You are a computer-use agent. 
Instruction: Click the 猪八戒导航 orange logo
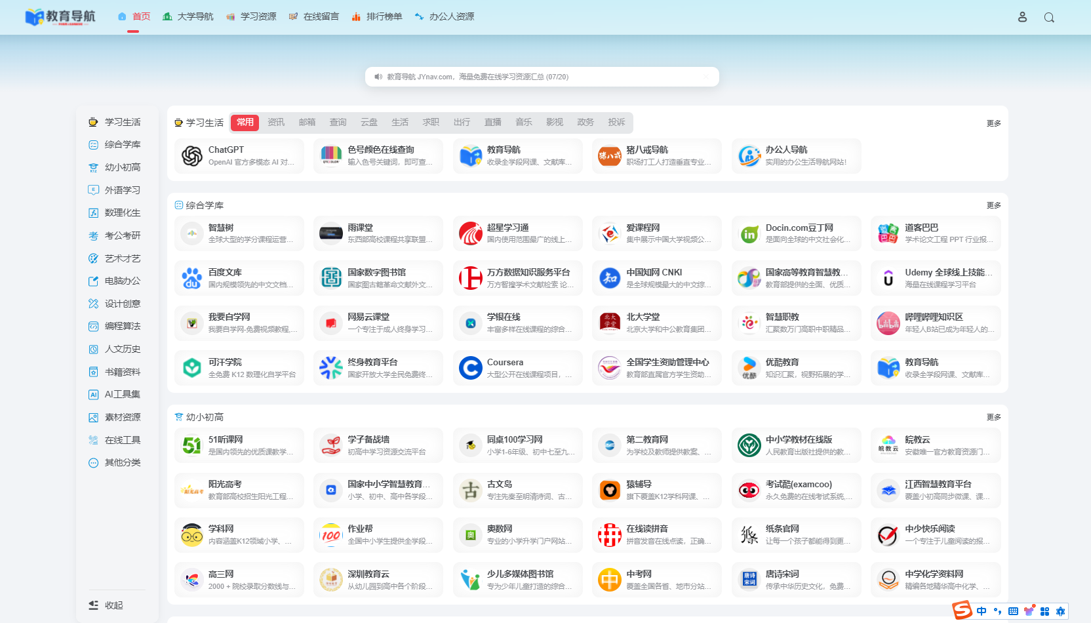tap(610, 156)
